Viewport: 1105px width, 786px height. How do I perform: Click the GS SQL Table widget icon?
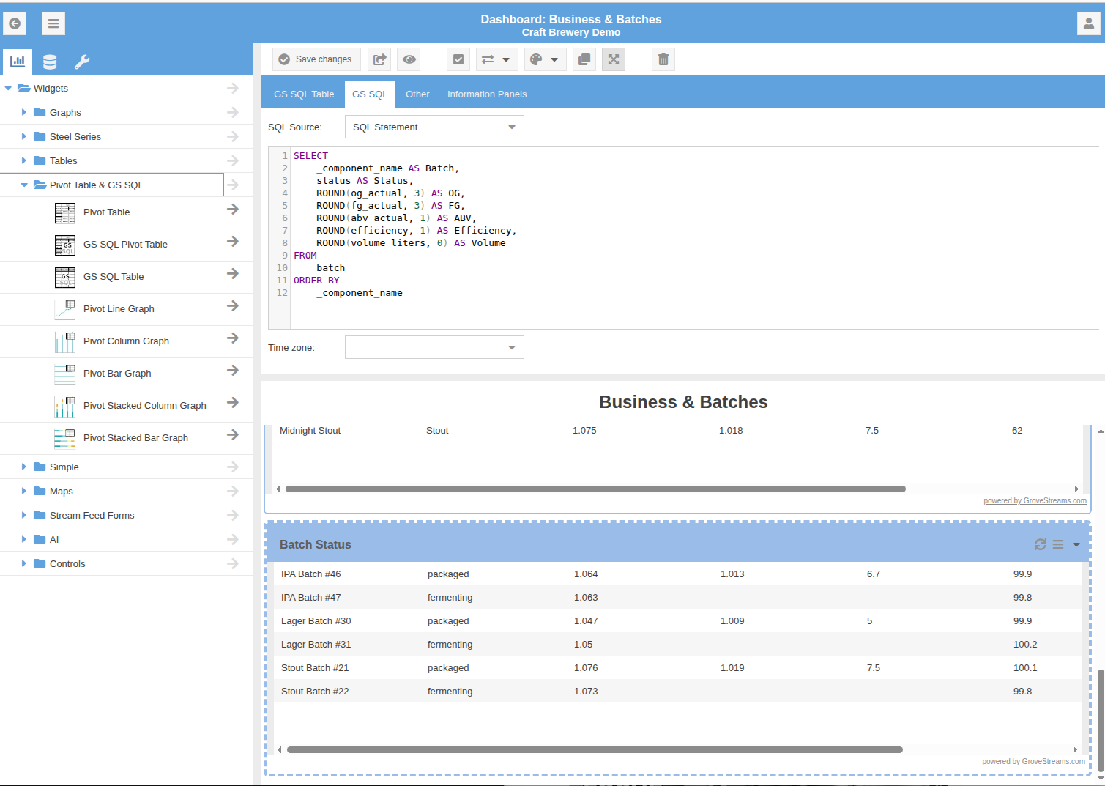[x=65, y=277]
